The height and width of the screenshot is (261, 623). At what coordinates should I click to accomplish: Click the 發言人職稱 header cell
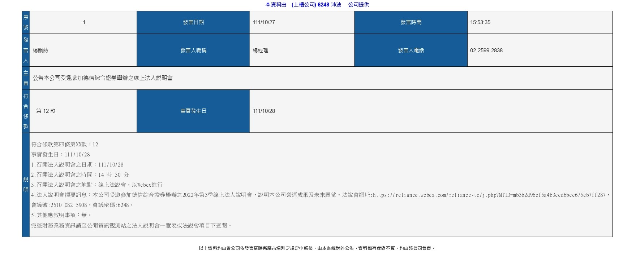point(193,50)
